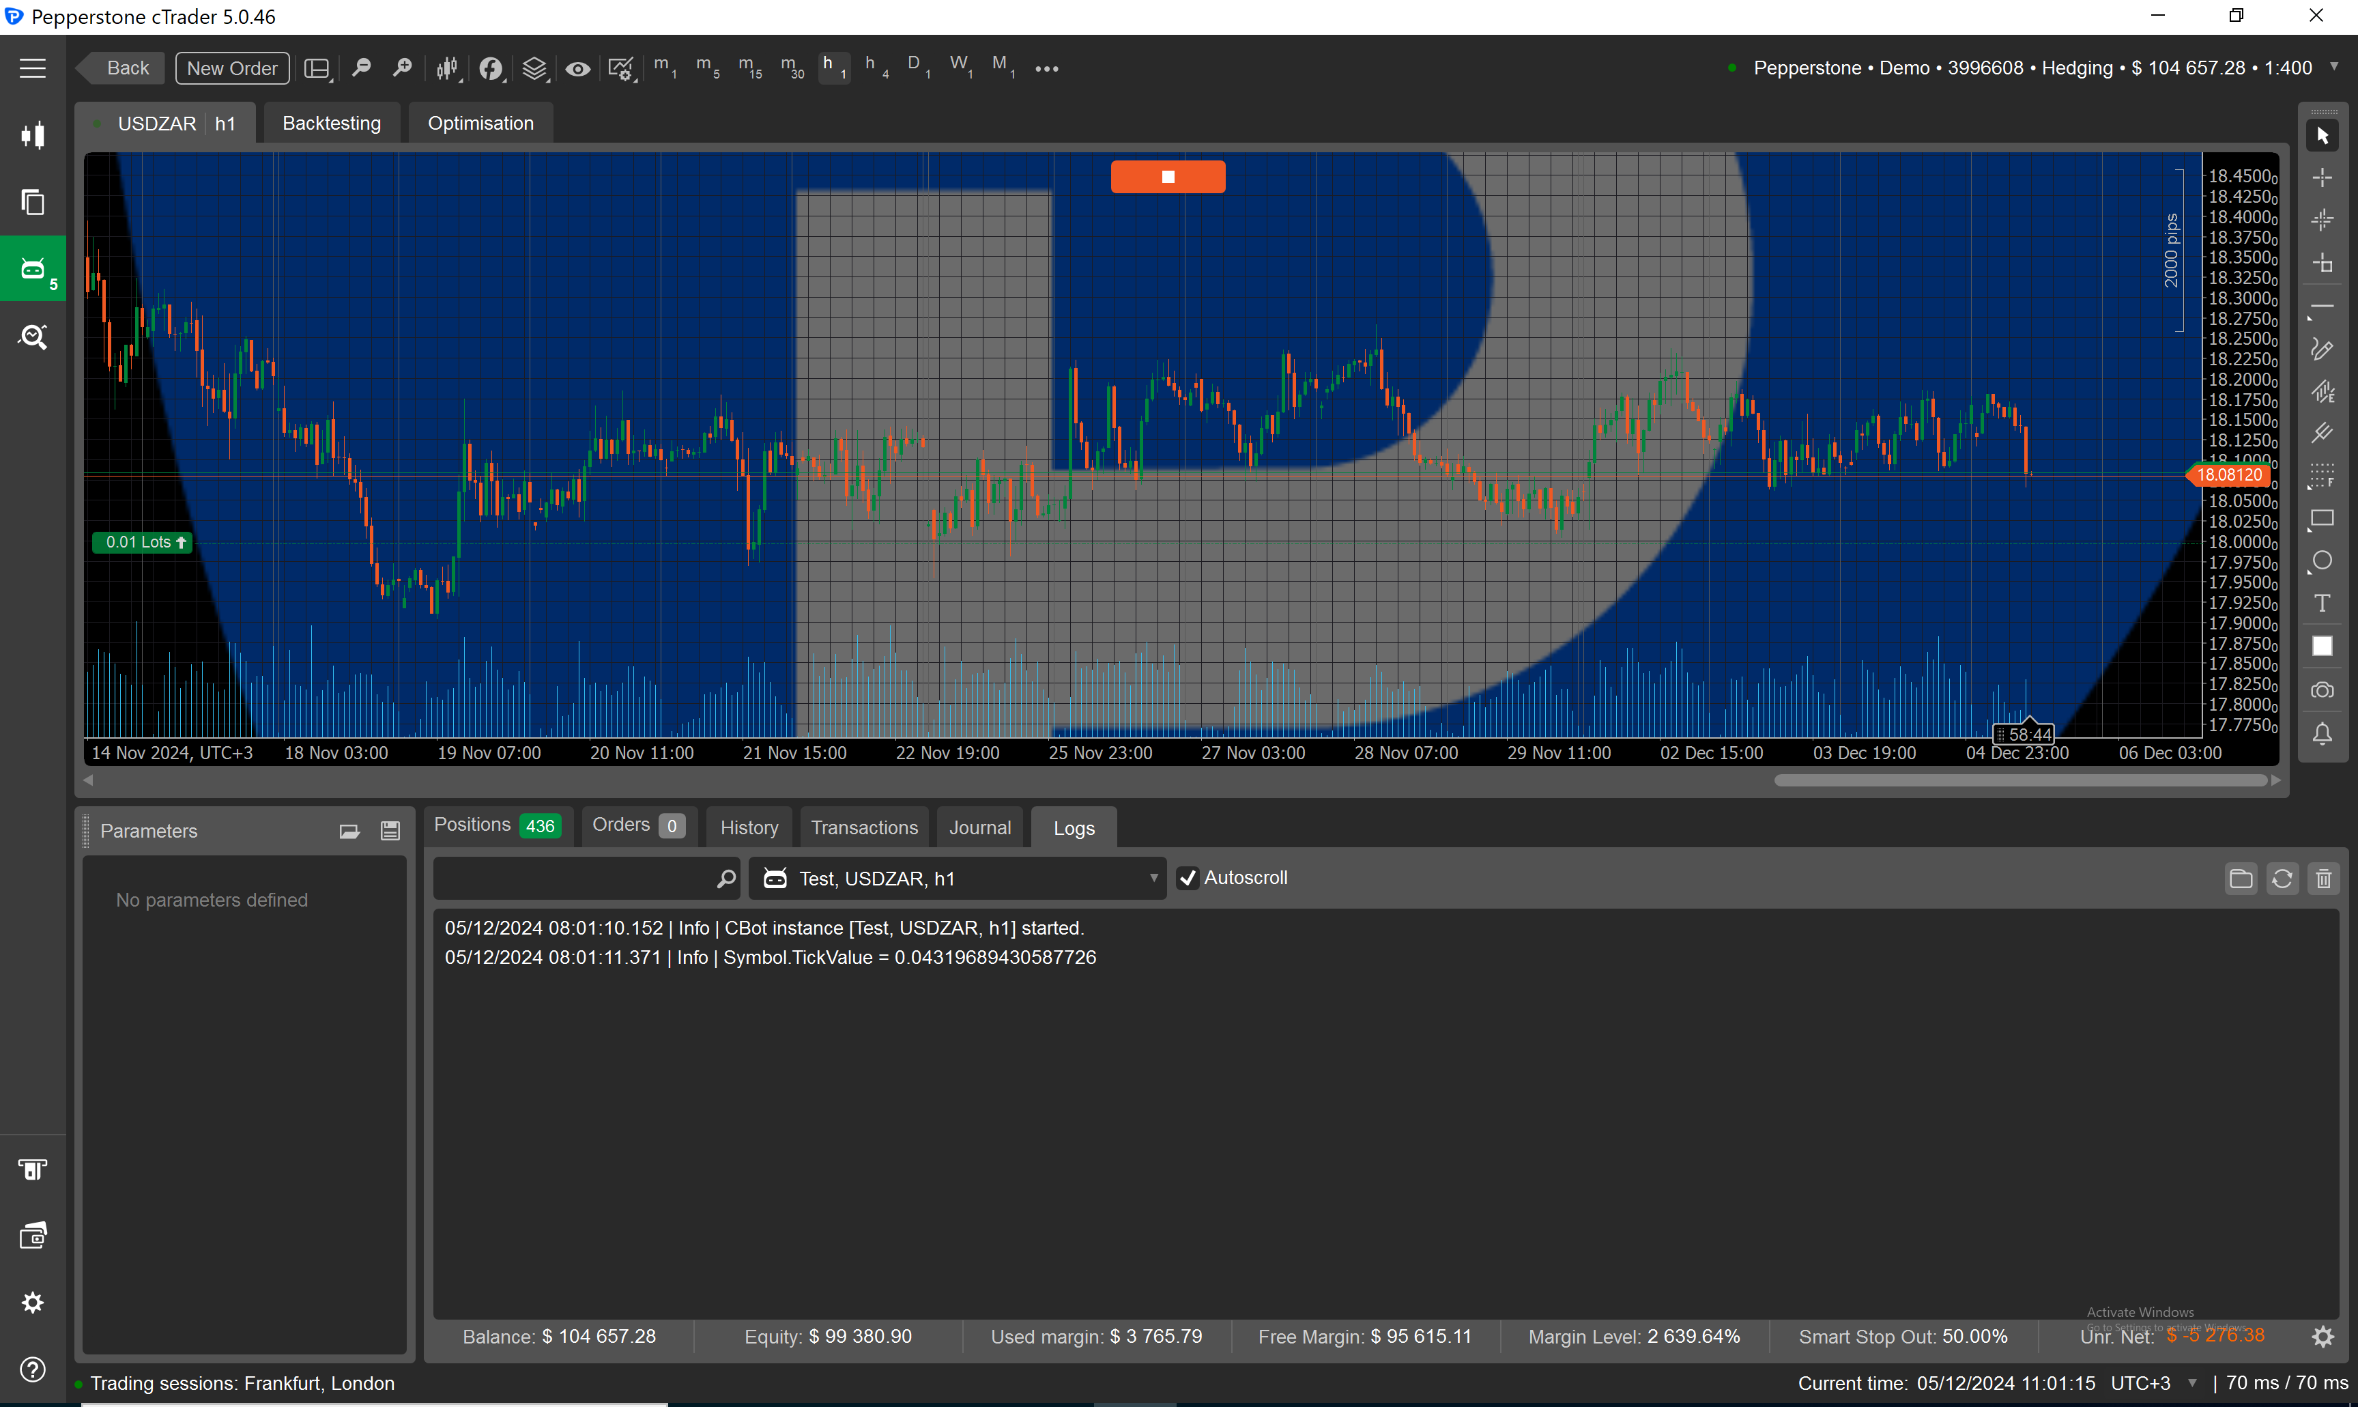
Task: Click the zoom out magnifier icon
Action: point(361,68)
